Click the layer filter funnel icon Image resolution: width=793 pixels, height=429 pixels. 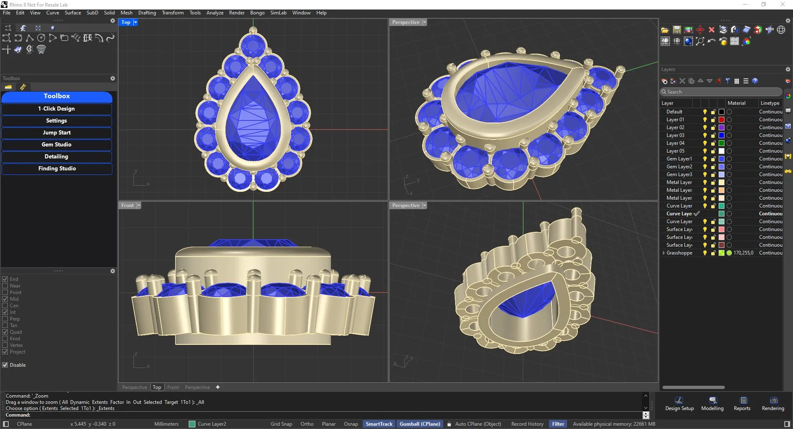pos(728,81)
